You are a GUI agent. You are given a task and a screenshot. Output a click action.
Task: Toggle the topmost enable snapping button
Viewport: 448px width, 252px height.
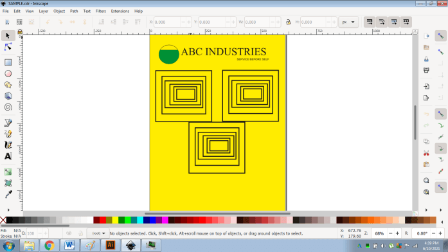441,36
